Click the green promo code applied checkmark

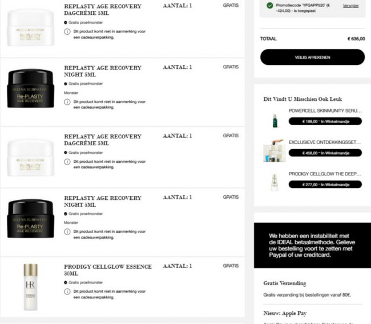(269, 6)
